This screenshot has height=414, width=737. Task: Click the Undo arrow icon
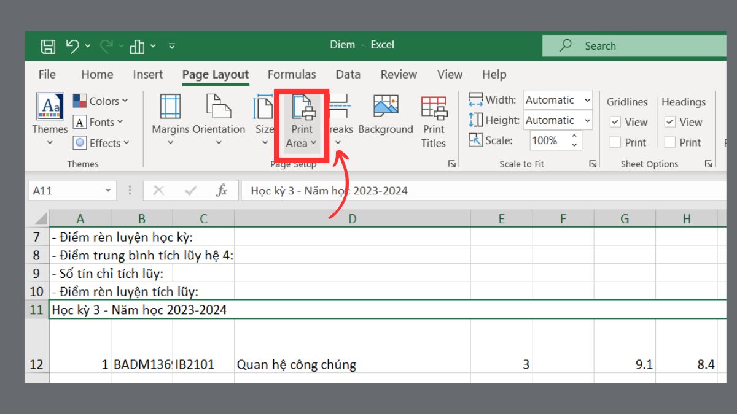click(72, 46)
